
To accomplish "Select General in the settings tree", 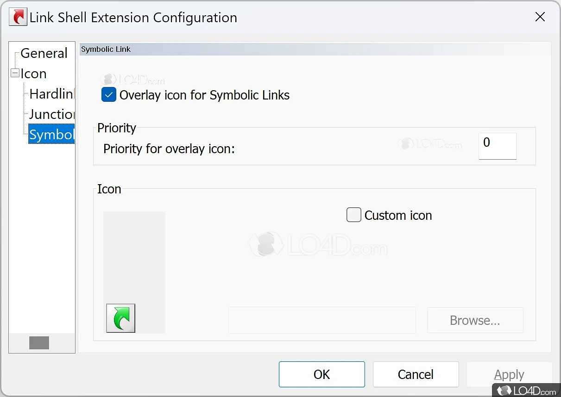I will pos(44,53).
